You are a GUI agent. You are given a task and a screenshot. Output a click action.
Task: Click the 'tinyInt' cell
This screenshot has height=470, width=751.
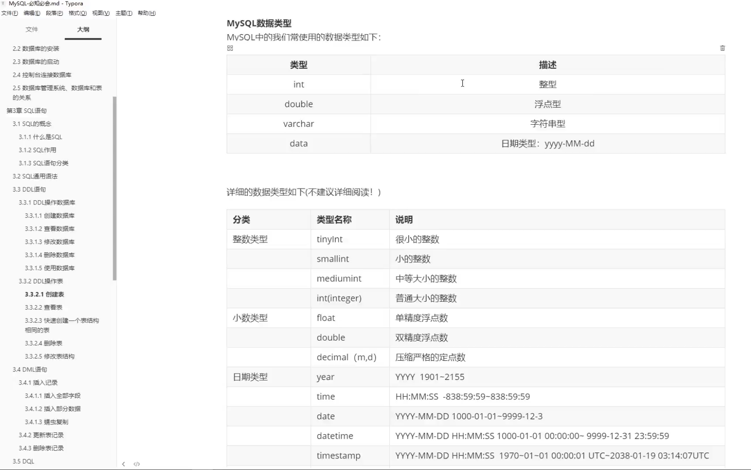pos(350,239)
